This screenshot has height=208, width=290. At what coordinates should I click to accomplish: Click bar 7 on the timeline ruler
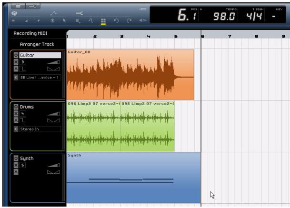230,36
